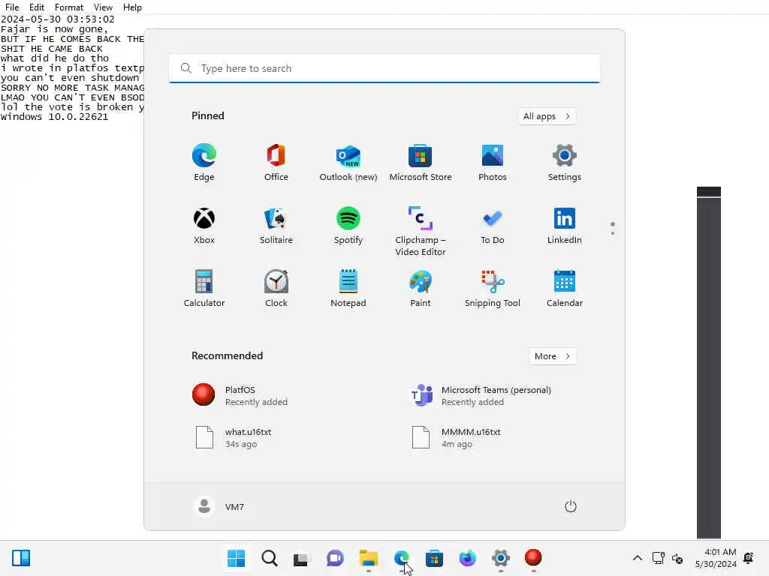Open the Format menu in the text editor
Image resolution: width=769 pixels, height=576 pixels.
[68, 7]
